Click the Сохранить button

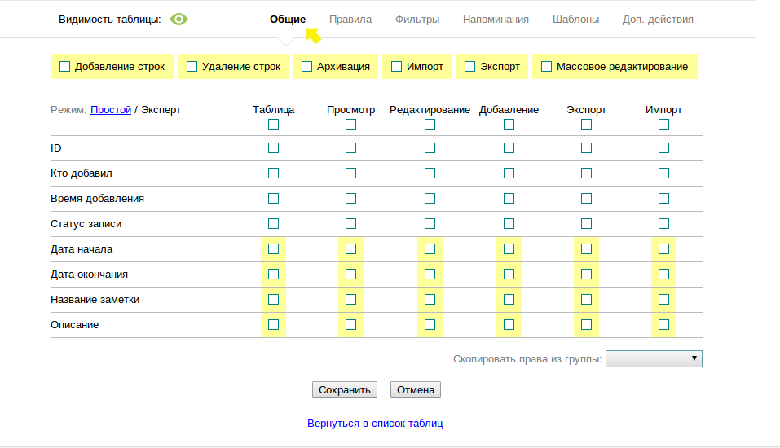[x=345, y=390]
